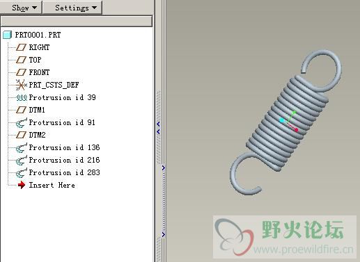Click the blank field above model tree
This screenshot has width=360, height=262.
77,22
